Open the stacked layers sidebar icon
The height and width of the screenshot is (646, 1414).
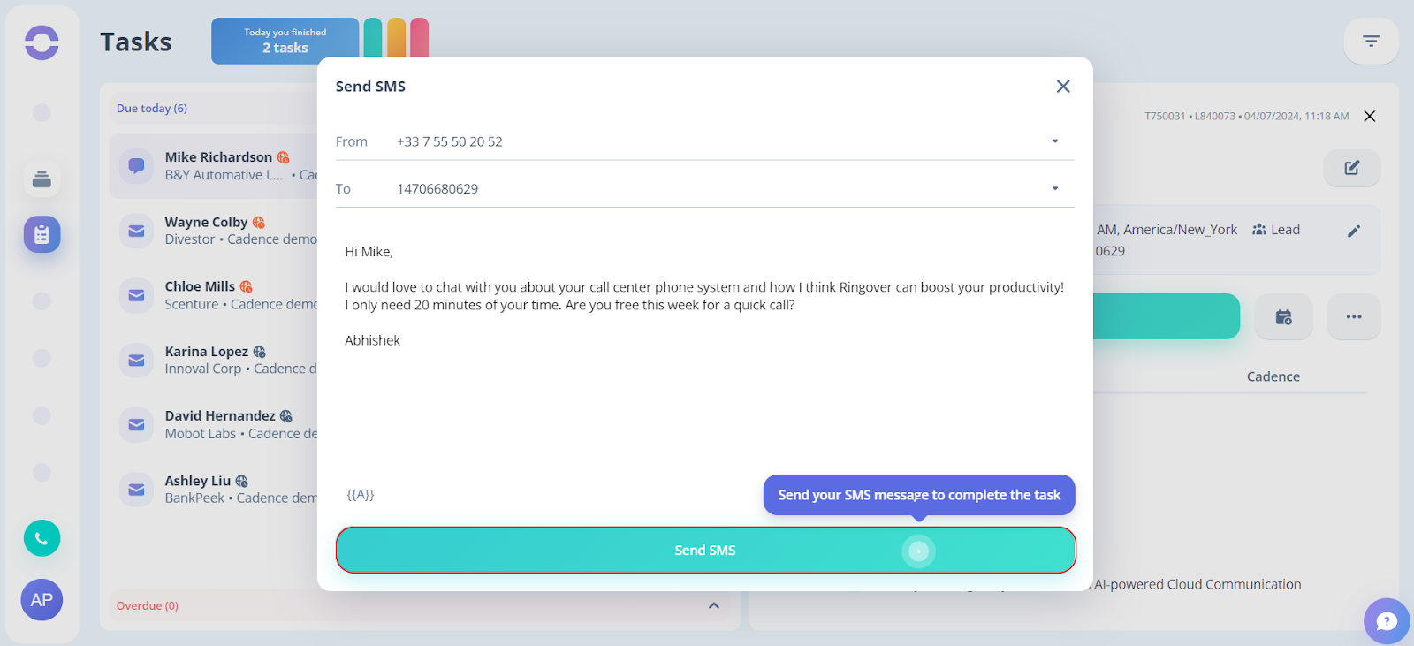pyautogui.click(x=42, y=179)
